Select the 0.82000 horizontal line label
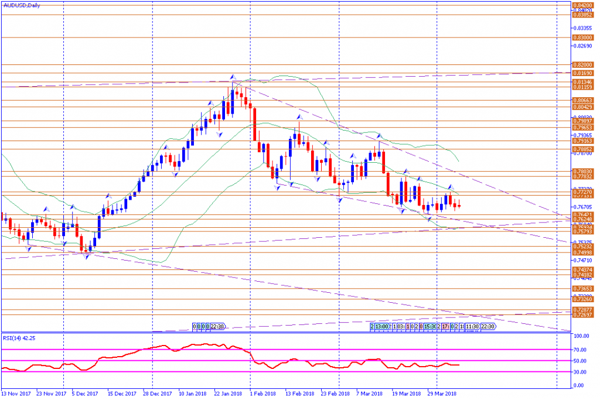This screenshot has height=400, width=600. click(x=581, y=64)
